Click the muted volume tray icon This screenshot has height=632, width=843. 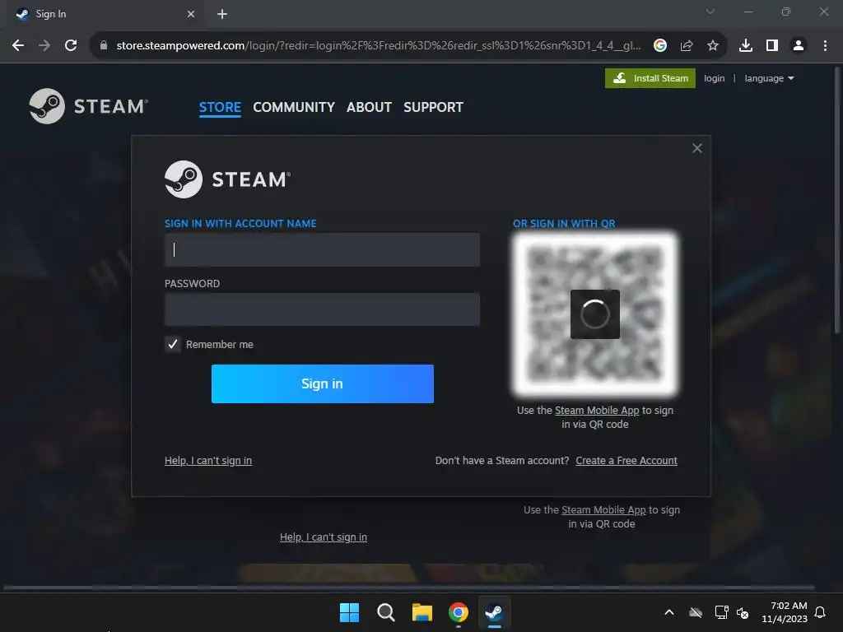pos(743,612)
